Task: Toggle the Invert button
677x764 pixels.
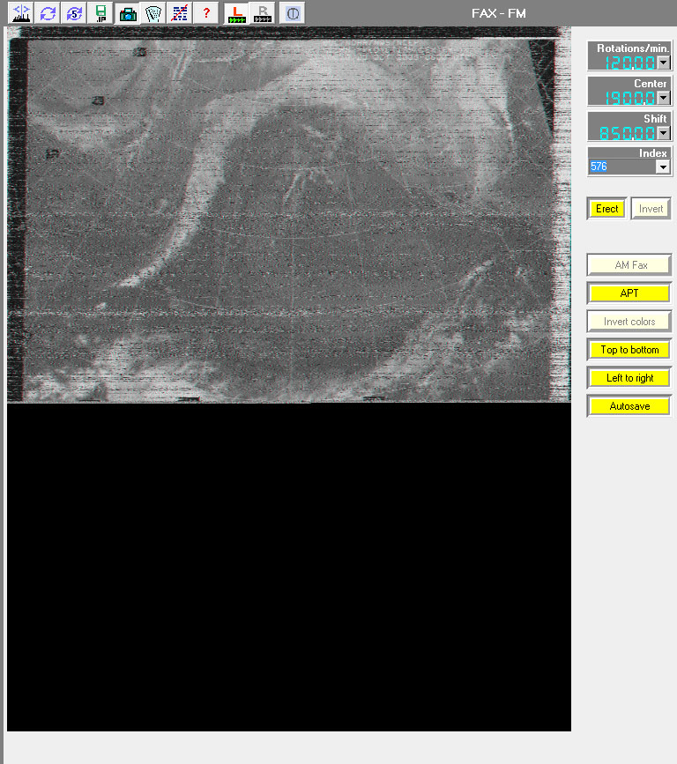Action: point(651,209)
